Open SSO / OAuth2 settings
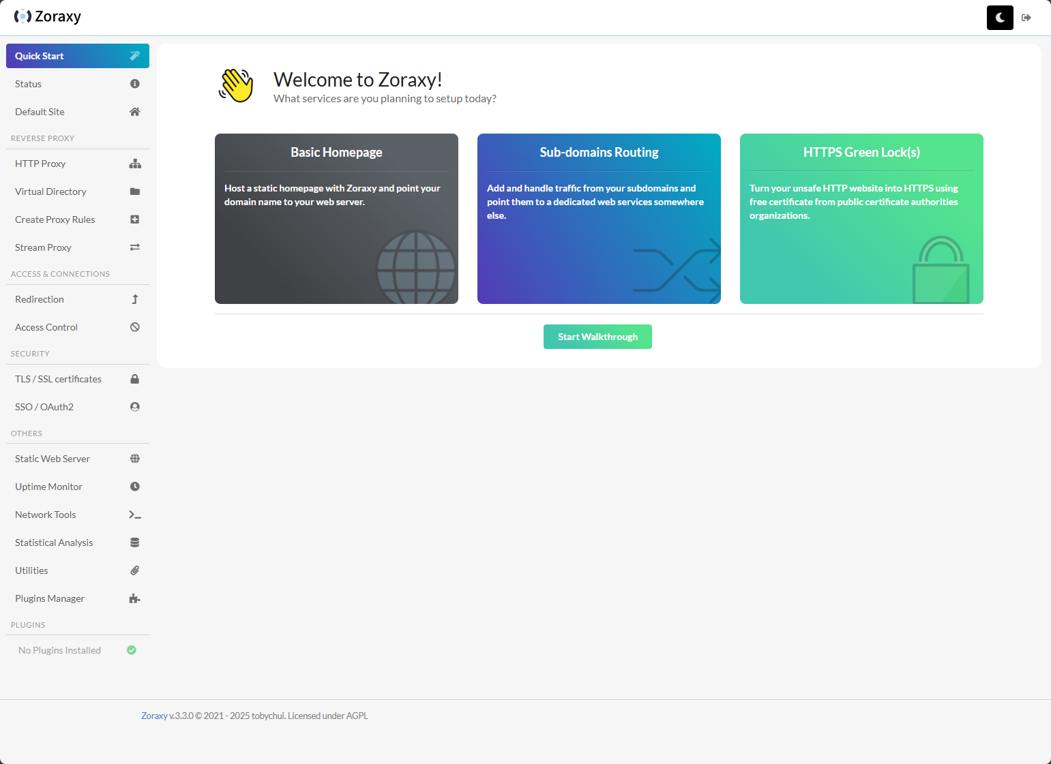The image size is (1051, 764). pos(78,407)
